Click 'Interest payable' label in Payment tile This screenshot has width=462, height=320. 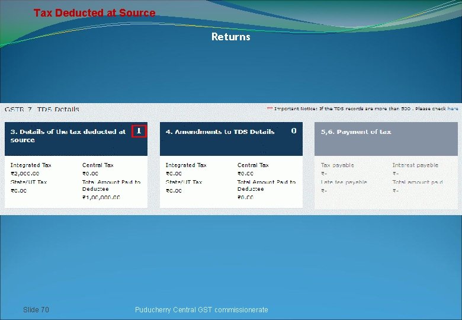pos(415,165)
